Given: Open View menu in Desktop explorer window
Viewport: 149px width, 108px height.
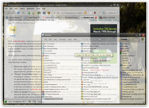Looking at the screenshot, I should (x=55, y=39).
